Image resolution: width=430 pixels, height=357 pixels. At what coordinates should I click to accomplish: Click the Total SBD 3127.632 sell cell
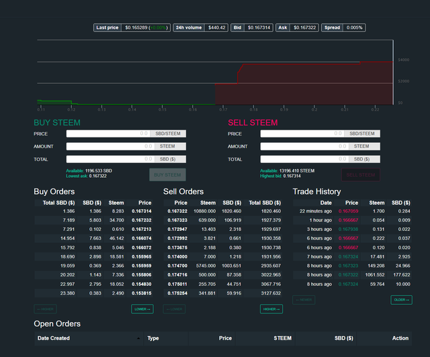pos(271,293)
